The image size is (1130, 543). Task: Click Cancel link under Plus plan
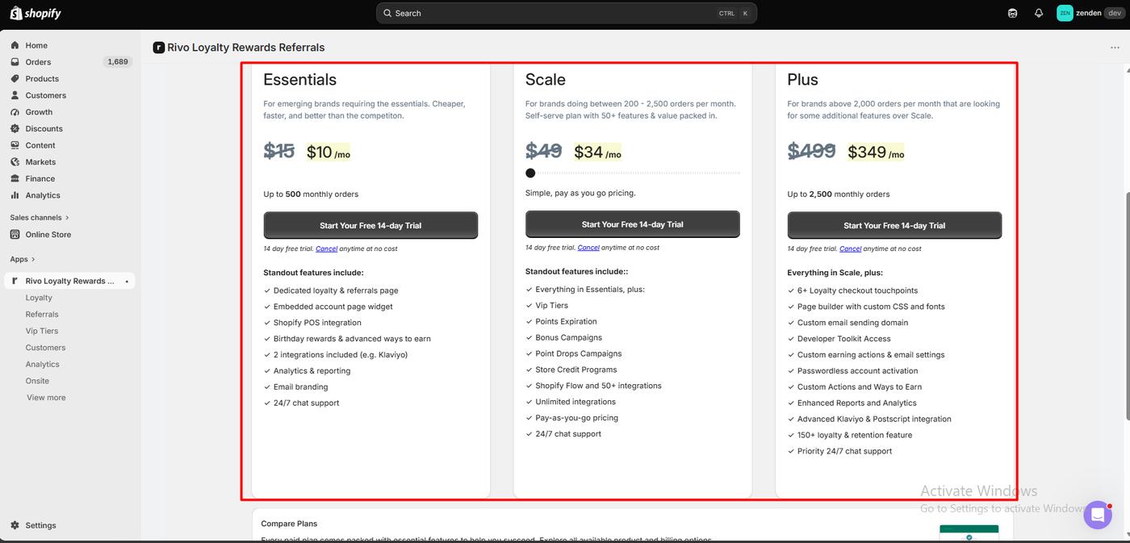point(851,249)
